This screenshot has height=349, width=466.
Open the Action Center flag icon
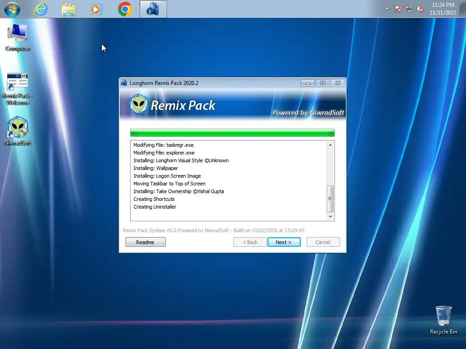click(398, 9)
